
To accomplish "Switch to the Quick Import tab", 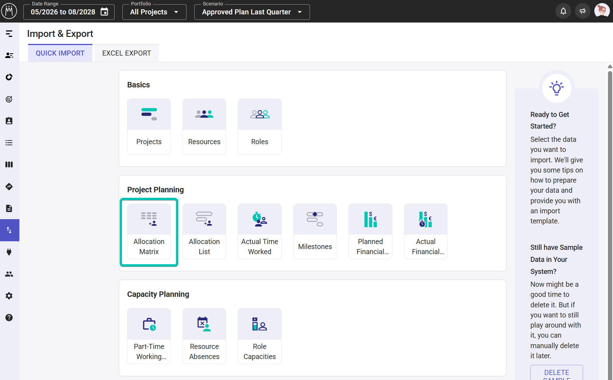I will 60,53.
